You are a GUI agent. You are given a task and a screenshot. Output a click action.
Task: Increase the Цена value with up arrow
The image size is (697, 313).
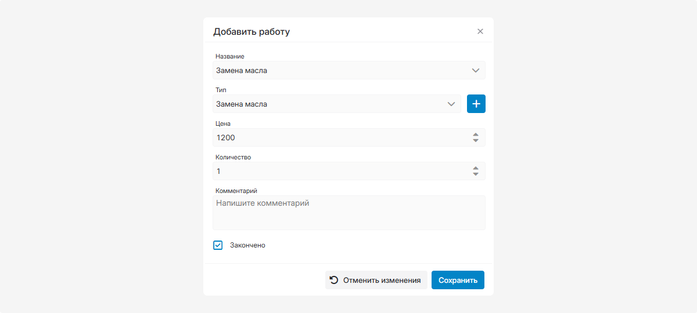pyautogui.click(x=476, y=134)
